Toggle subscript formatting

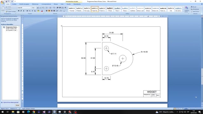(x=30, y=11)
